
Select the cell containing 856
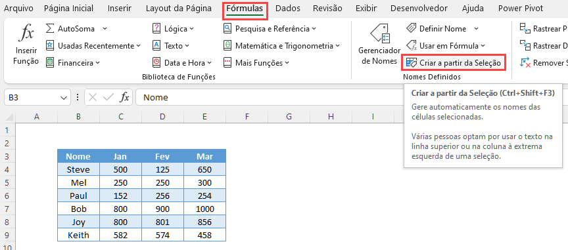[204, 222]
